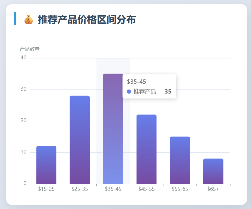The width and height of the screenshot is (251, 209).
Task: Click the $45-55 axis label
Action: click(x=146, y=189)
